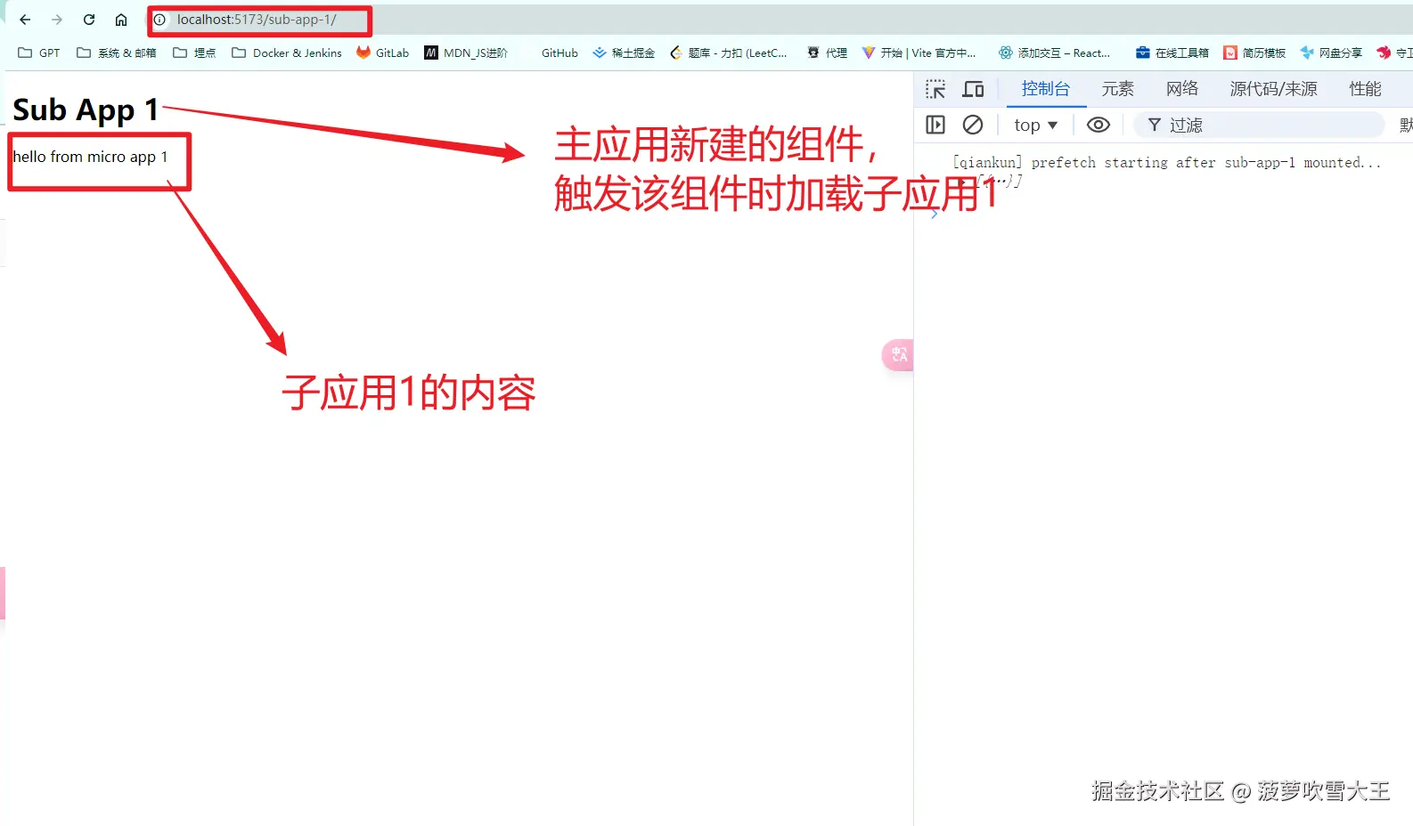
Task: Go back to the previous page
Action: [x=25, y=20]
